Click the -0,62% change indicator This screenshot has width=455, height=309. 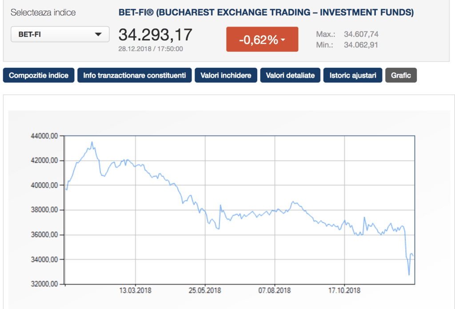[262, 39]
